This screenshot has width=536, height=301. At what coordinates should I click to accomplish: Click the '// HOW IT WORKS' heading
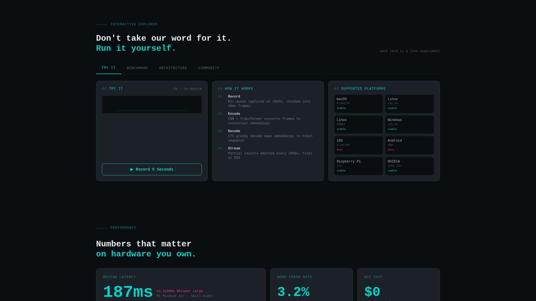pos(236,89)
